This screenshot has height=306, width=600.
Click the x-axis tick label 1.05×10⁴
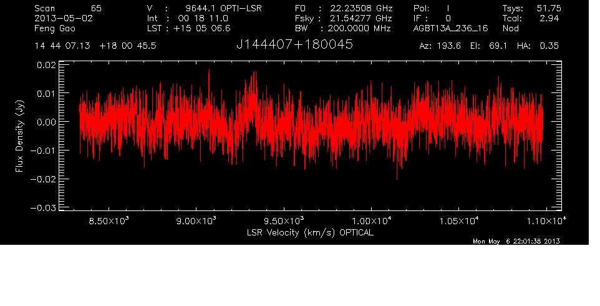[459, 221]
